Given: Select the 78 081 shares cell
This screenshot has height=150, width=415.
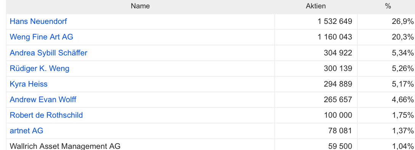Looking at the screenshot, I should 316,131.
